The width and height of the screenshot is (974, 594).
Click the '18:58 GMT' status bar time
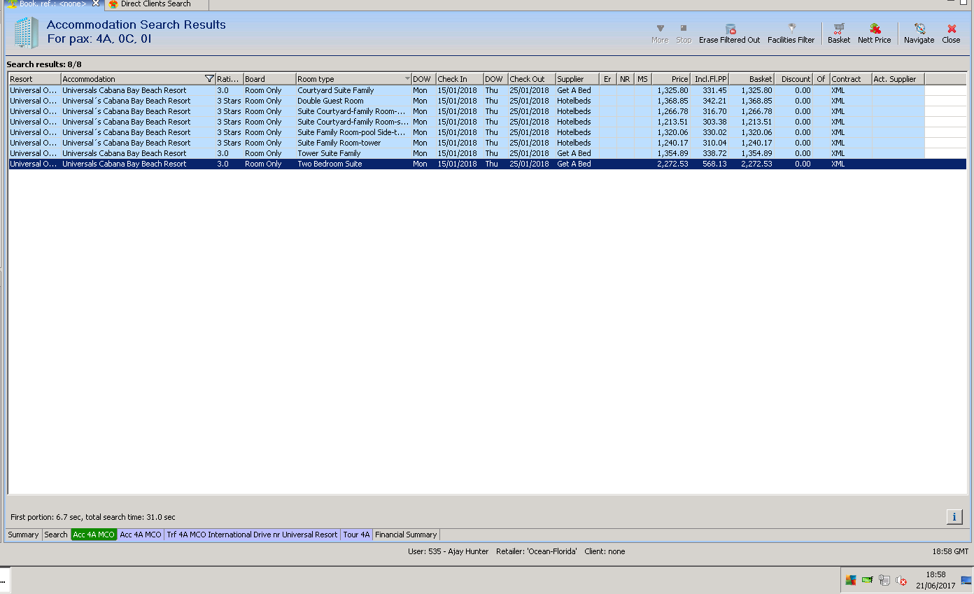950,551
